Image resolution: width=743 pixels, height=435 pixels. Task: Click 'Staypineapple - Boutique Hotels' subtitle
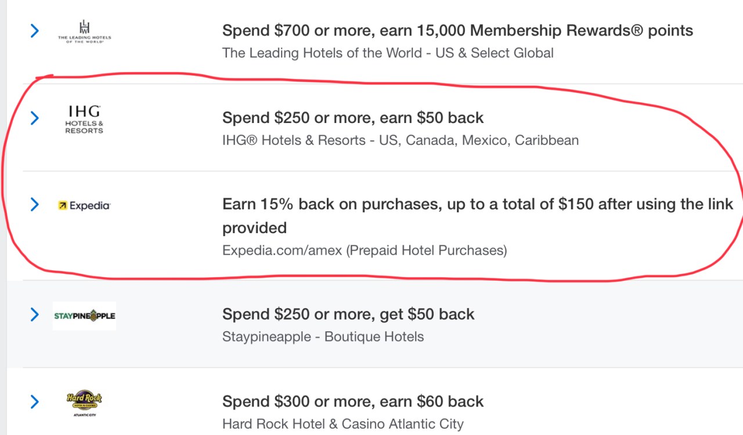click(x=323, y=337)
